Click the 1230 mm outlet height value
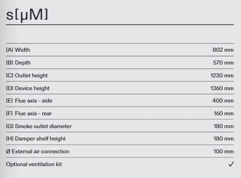241x178 pixels. [x=222, y=76]
